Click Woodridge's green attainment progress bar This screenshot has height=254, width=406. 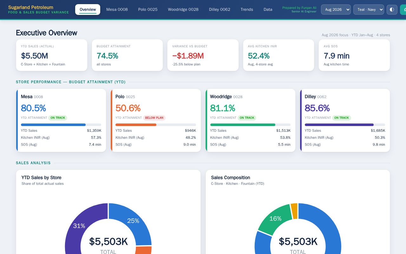[x=243, y=125]
